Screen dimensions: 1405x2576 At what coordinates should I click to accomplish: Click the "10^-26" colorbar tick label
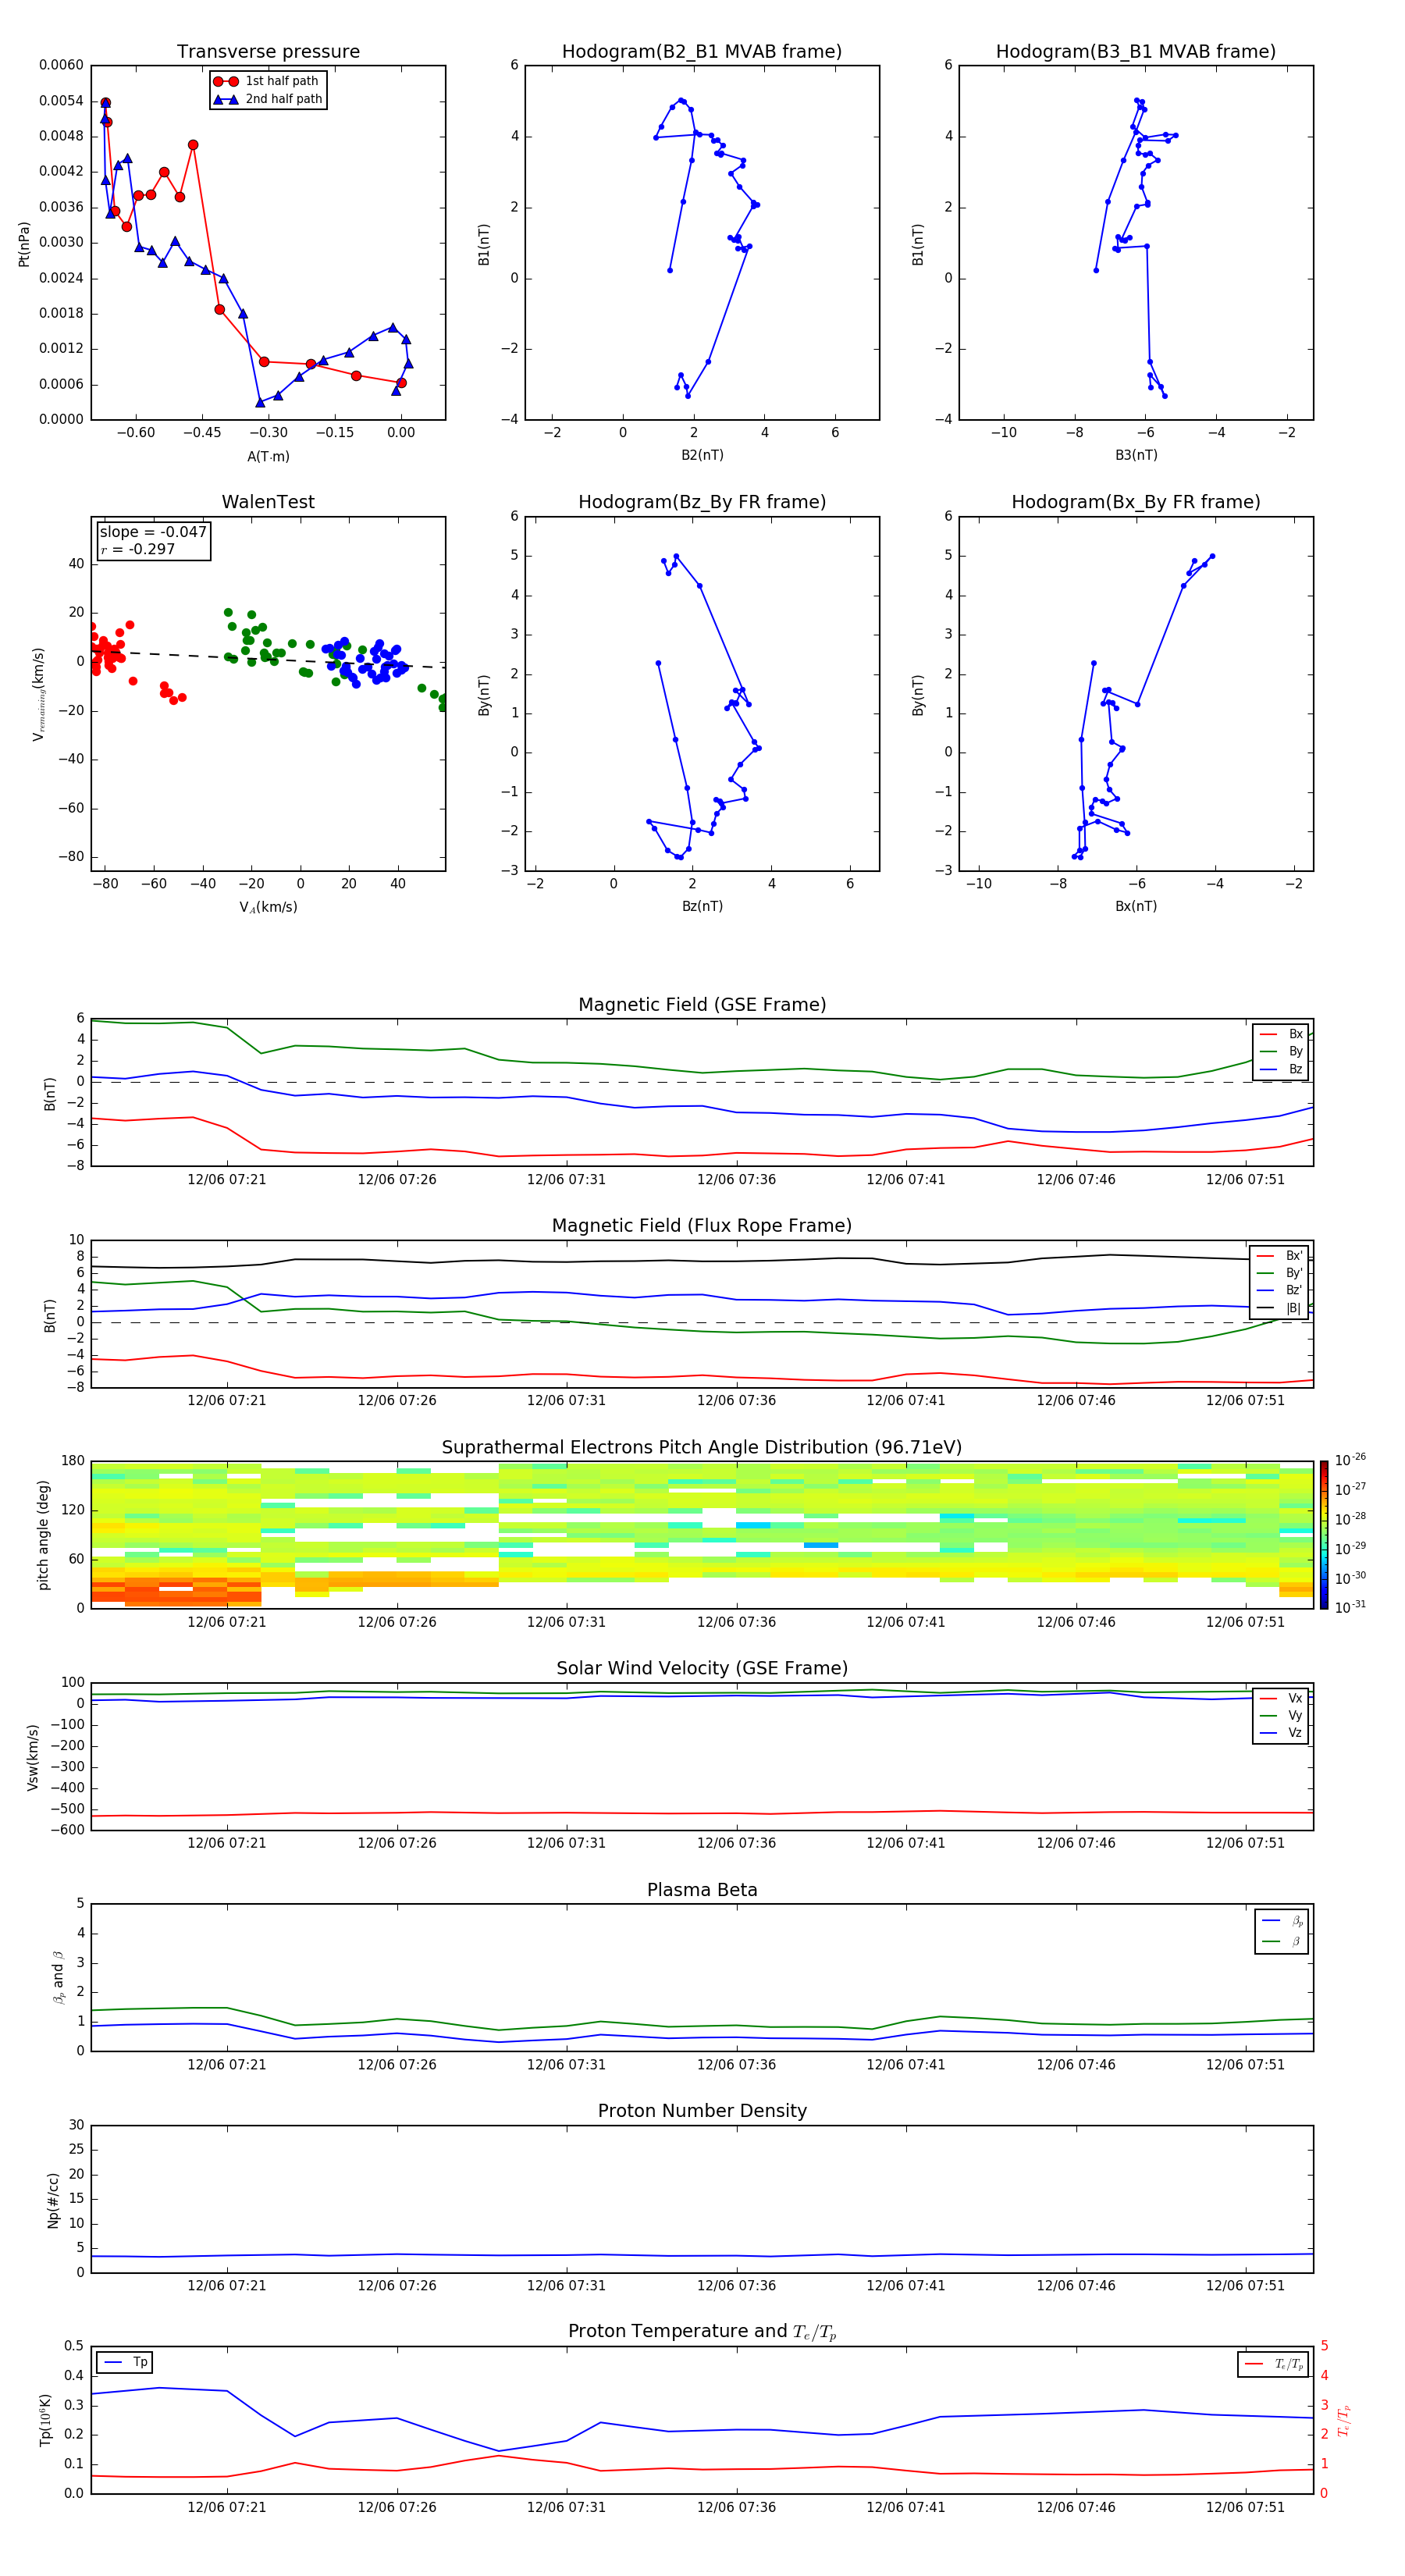tap(1350, 1460)
